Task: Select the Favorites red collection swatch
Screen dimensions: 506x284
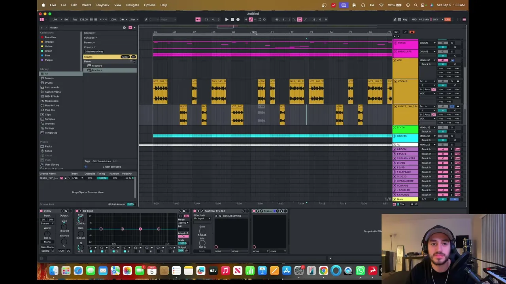Action: tap(42, 37)
